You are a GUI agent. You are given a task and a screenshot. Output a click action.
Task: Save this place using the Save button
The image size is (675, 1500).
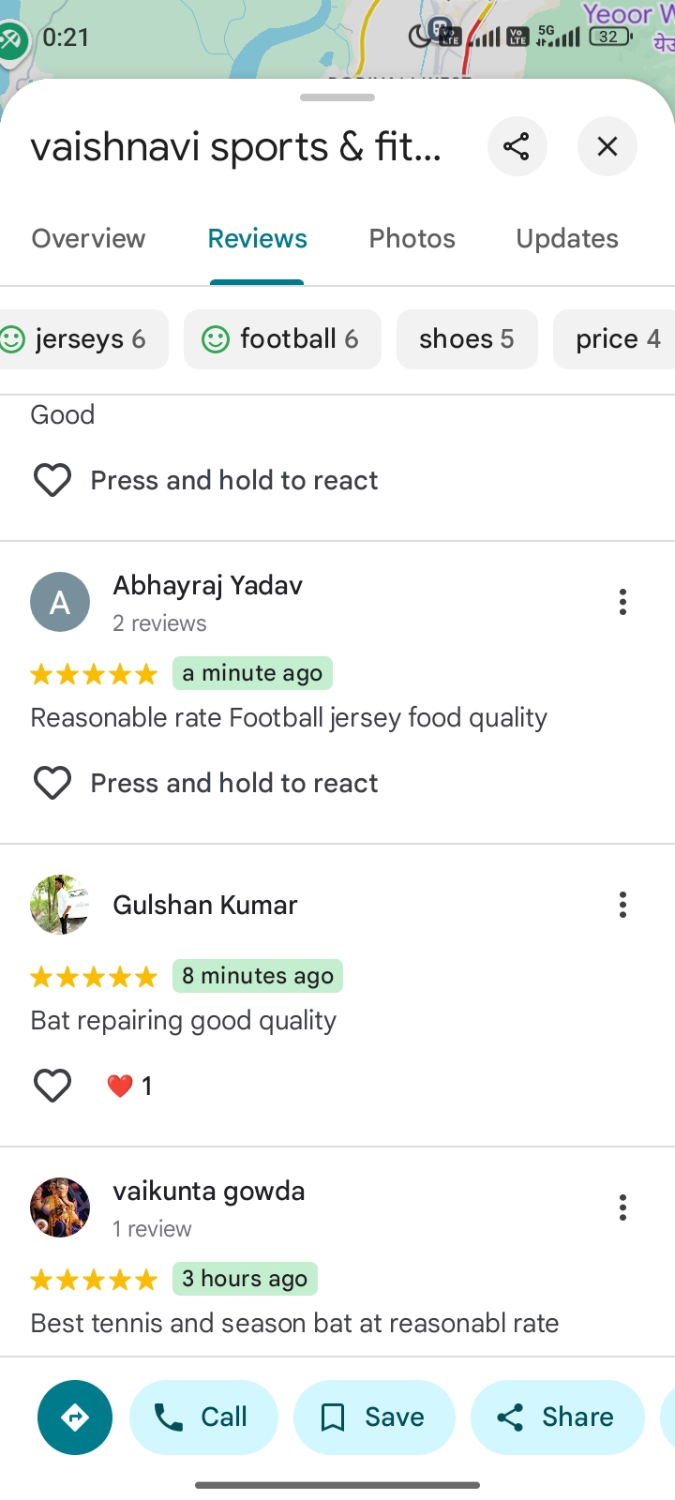pos(374,1417)
